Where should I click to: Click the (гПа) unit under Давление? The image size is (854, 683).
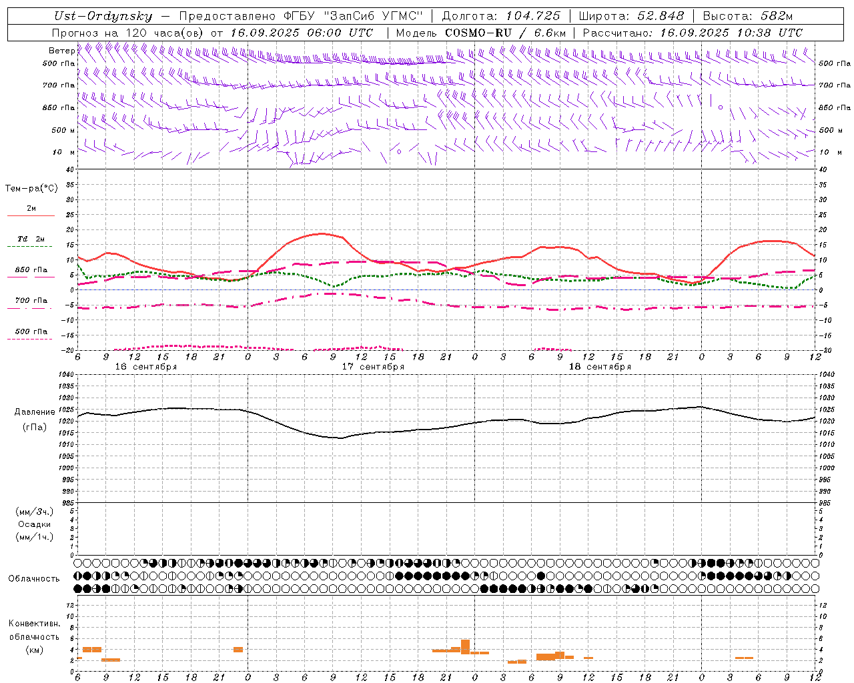(35, 427)
